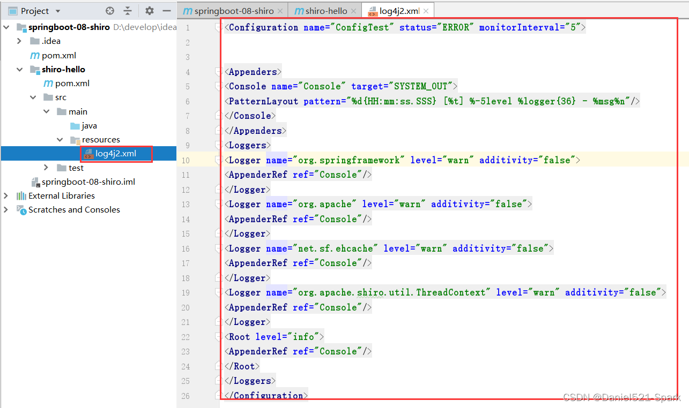Click the Scratches and Consoles icon

(21, 209)
